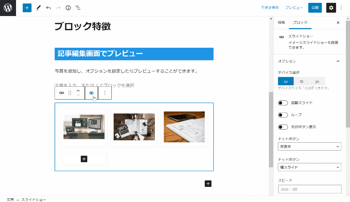Image resolution: width=350 pixels, height=202 pixels.
Task: Open the 横スライド dropdown
Action: point(309,167)
